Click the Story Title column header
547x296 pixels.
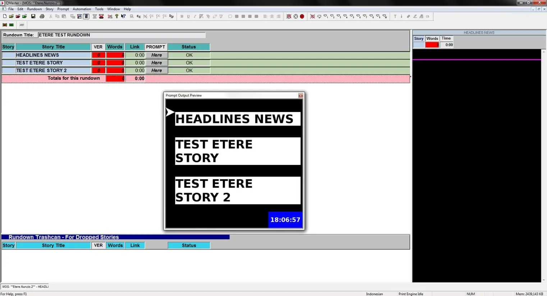(53, 47)
